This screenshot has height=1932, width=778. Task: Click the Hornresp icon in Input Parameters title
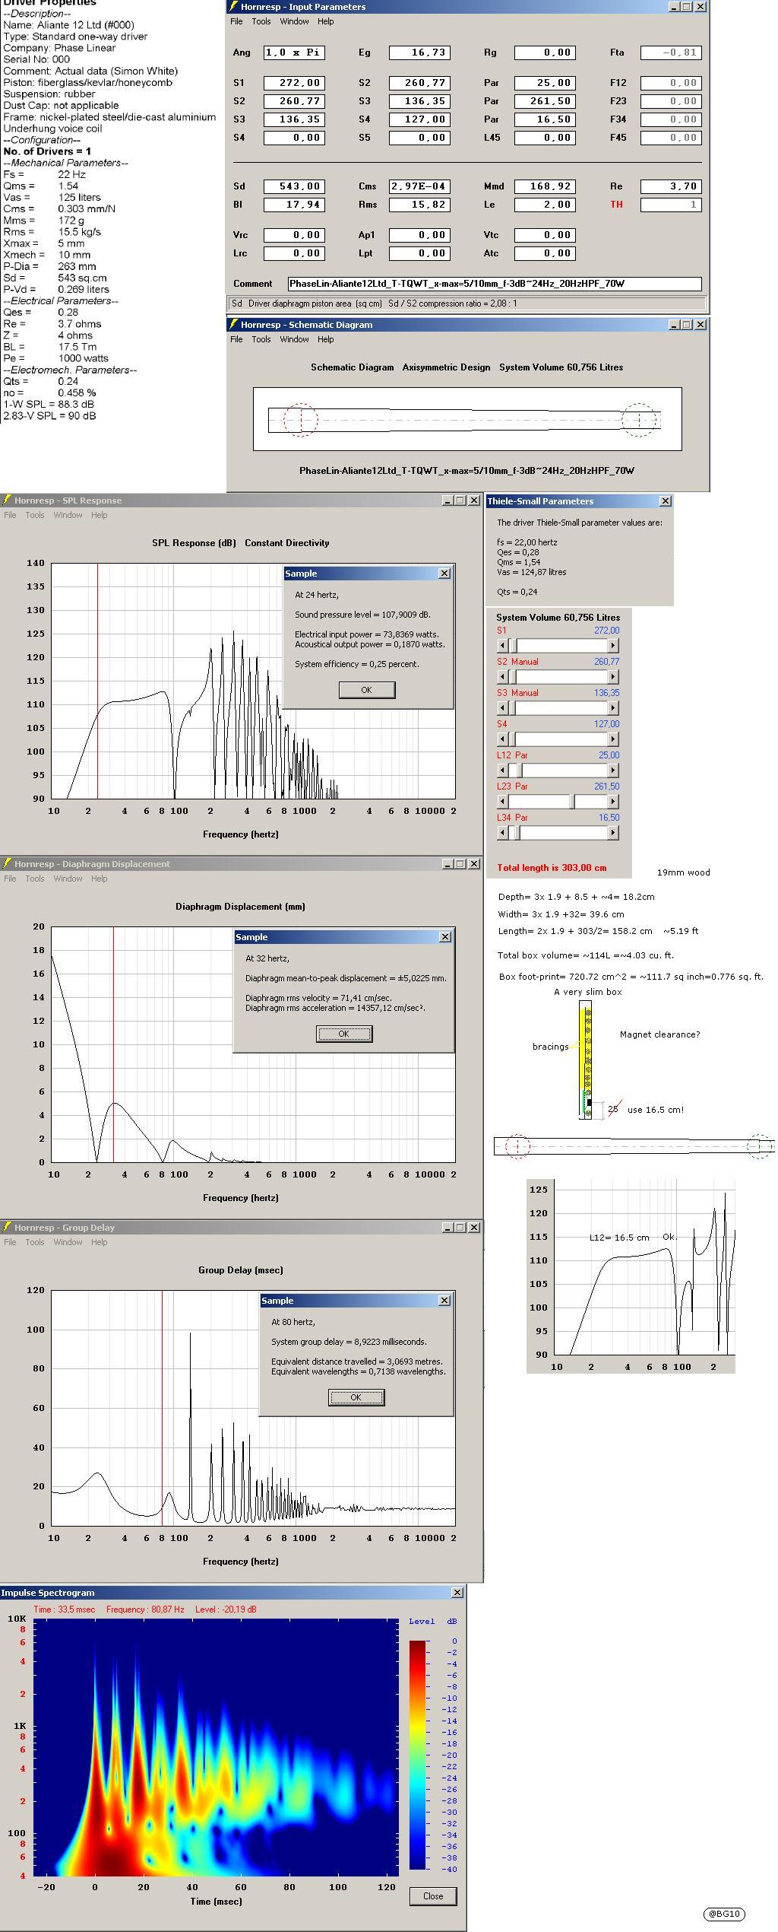[x=234, y=7]
